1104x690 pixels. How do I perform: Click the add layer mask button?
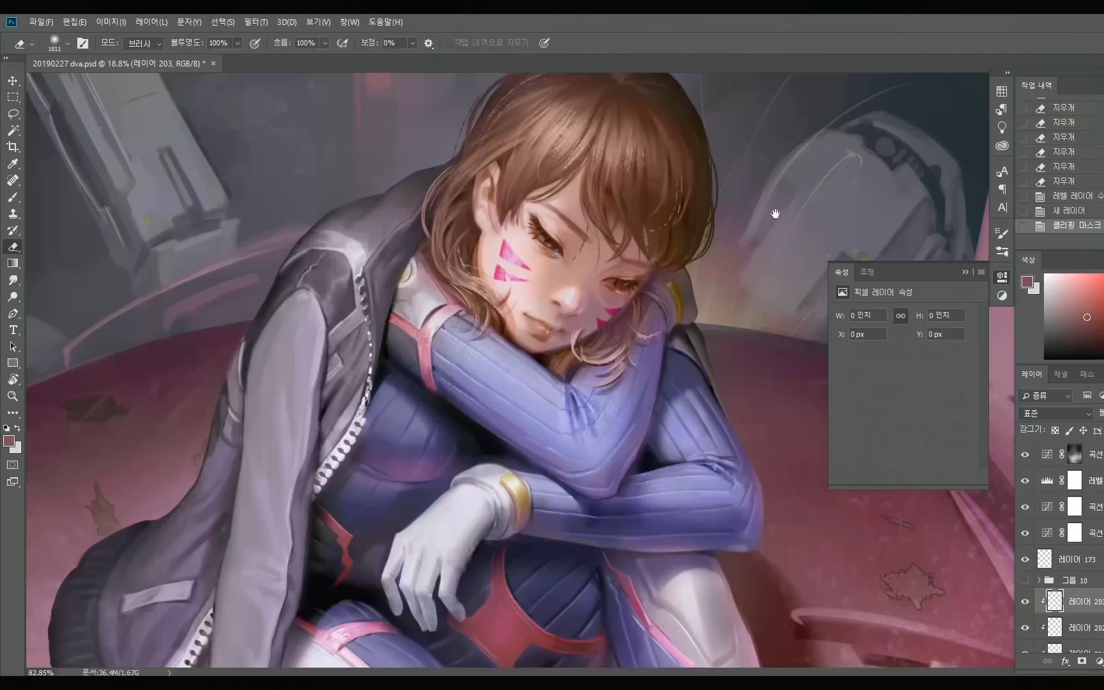[x=1082, y=661]
